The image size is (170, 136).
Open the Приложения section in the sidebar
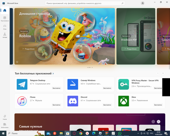(5, 19)
